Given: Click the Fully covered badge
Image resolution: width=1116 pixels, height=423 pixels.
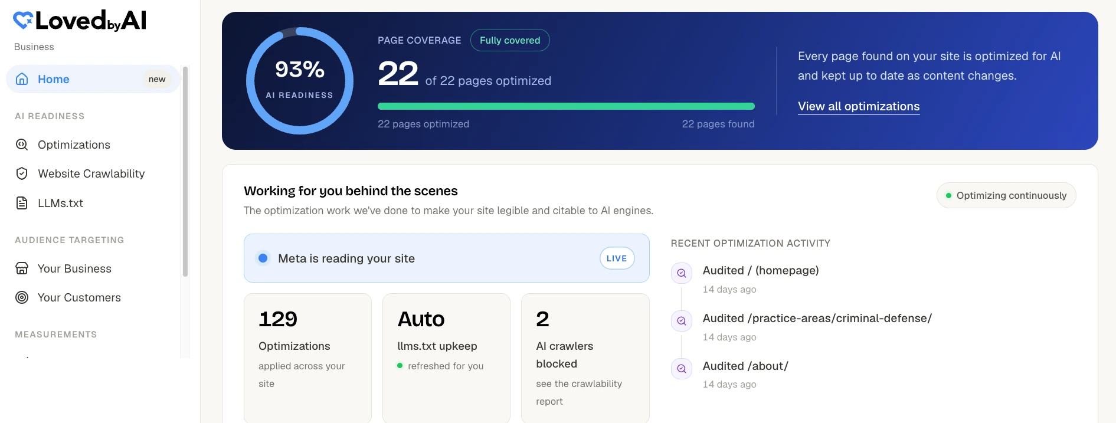Looking at the screenshot, I should [x=510, y=40].
